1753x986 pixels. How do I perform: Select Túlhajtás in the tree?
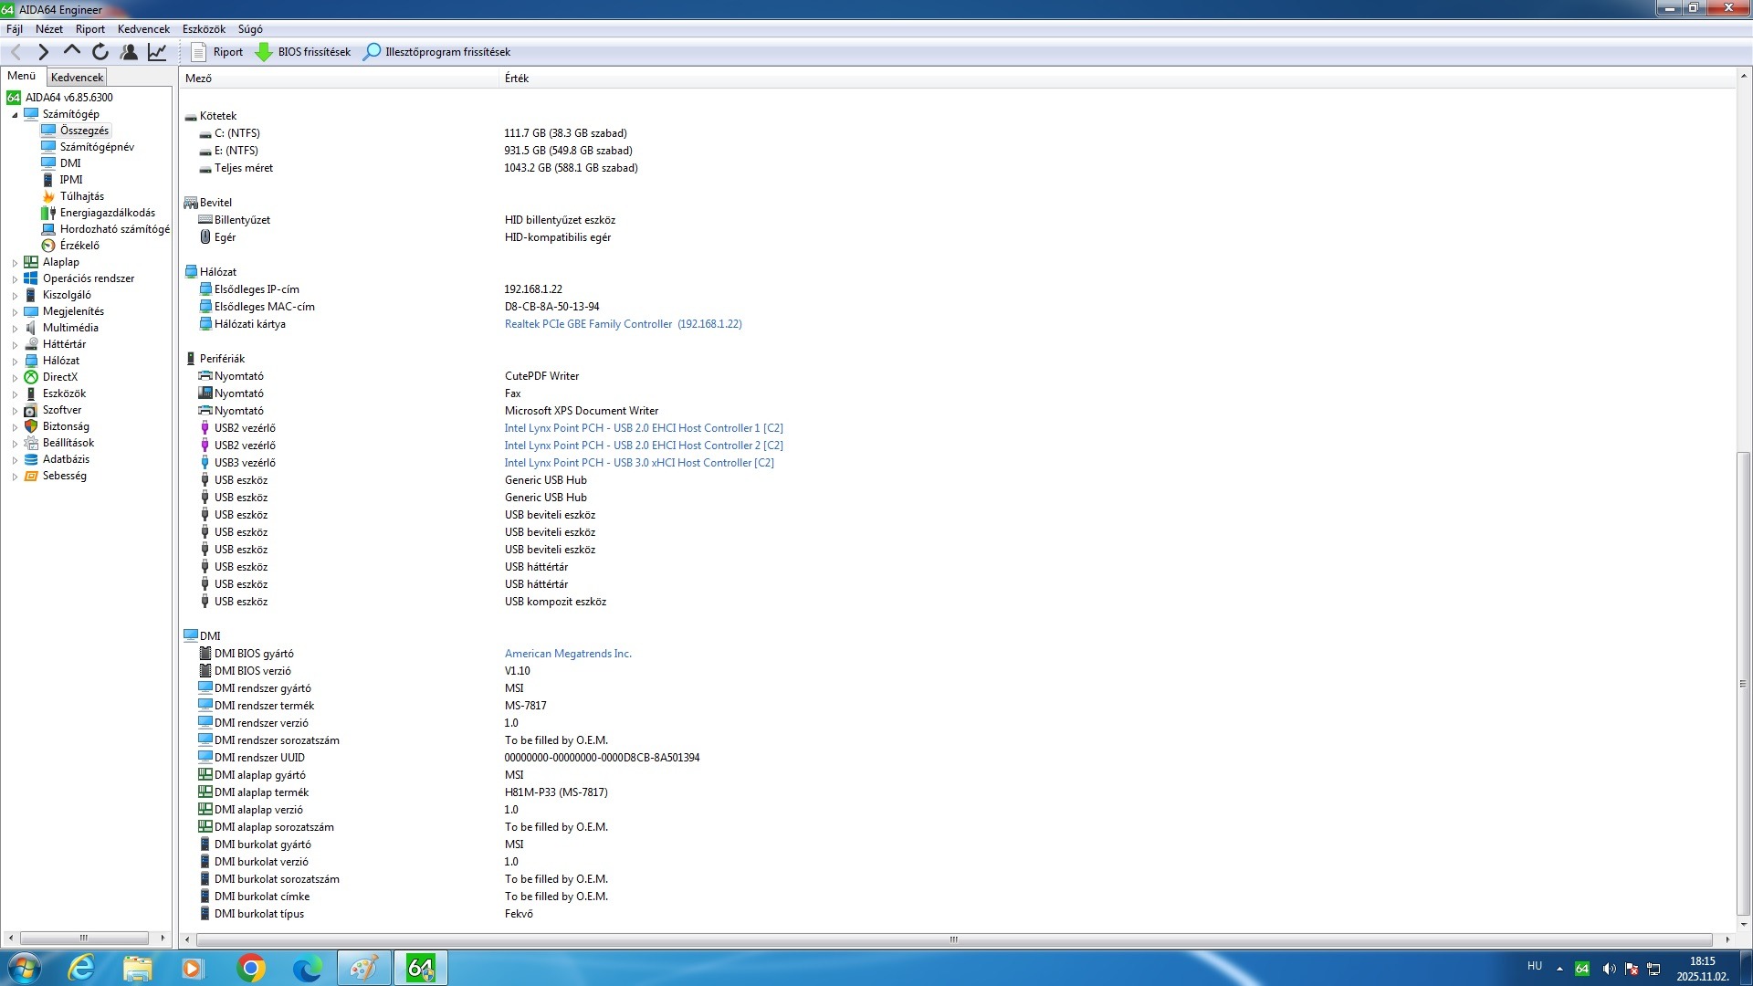tap(81, 196)
